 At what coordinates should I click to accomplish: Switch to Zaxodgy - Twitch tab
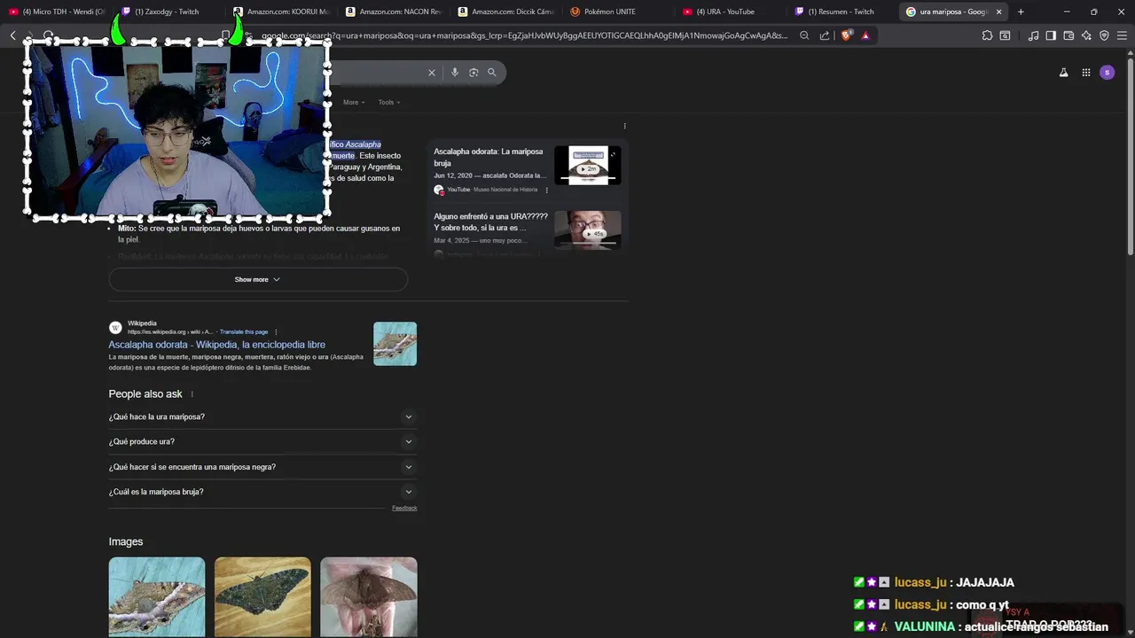[x=168, y=12]
